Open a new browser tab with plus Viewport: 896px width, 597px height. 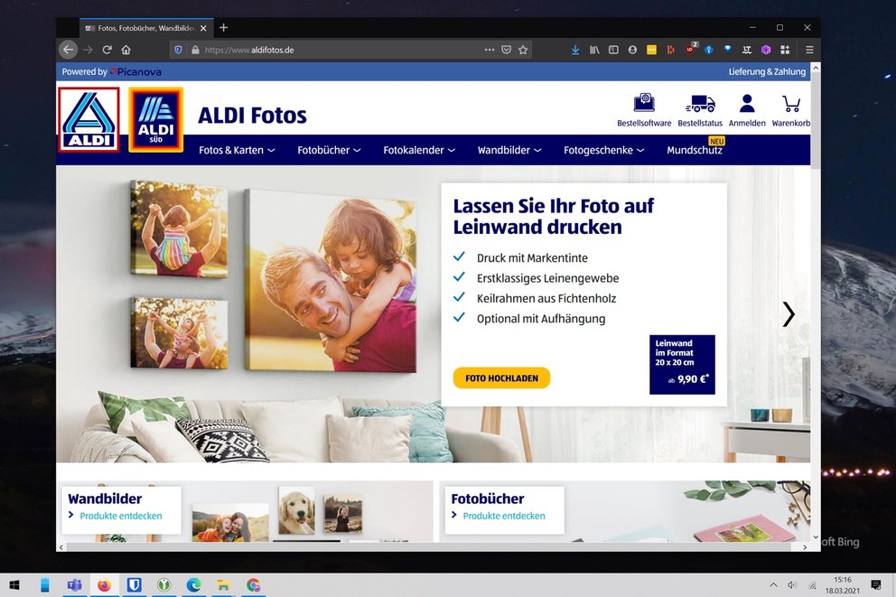tap(223, 27)
